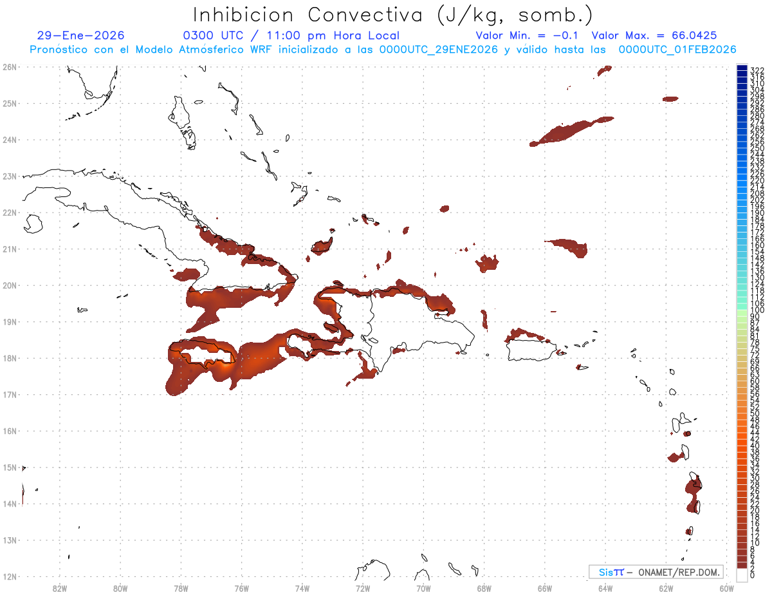
Task: Click the '66W' longitude label
Action: pyautogui.click(x=545, y=587)
